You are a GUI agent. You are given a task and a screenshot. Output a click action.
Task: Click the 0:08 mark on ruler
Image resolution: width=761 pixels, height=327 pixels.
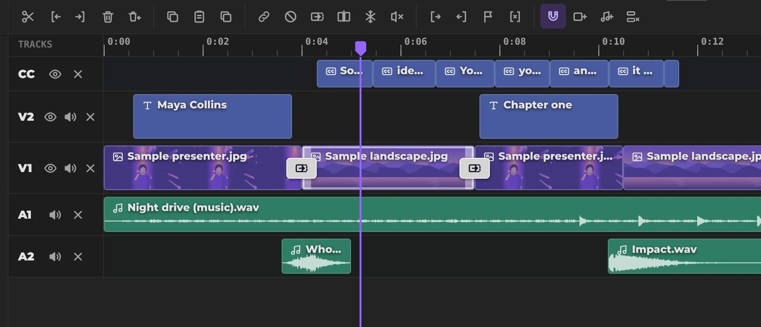click(515, 41)
